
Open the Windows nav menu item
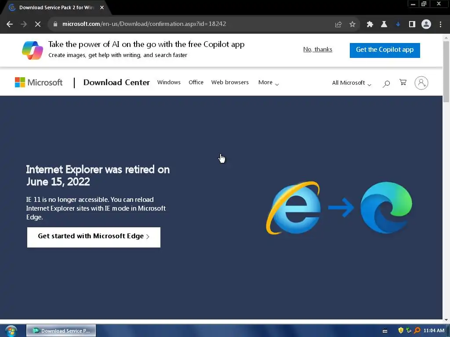point(169,82)
